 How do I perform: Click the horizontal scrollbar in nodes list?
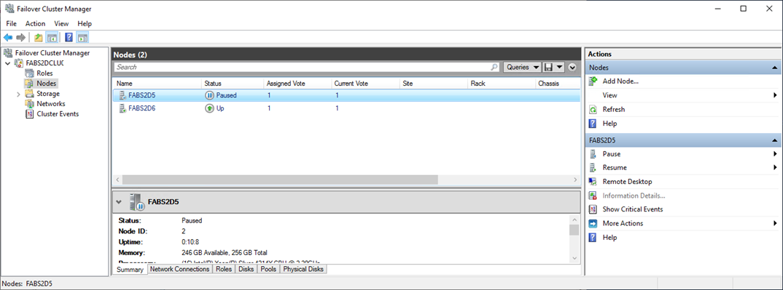(x=280, y=180)
